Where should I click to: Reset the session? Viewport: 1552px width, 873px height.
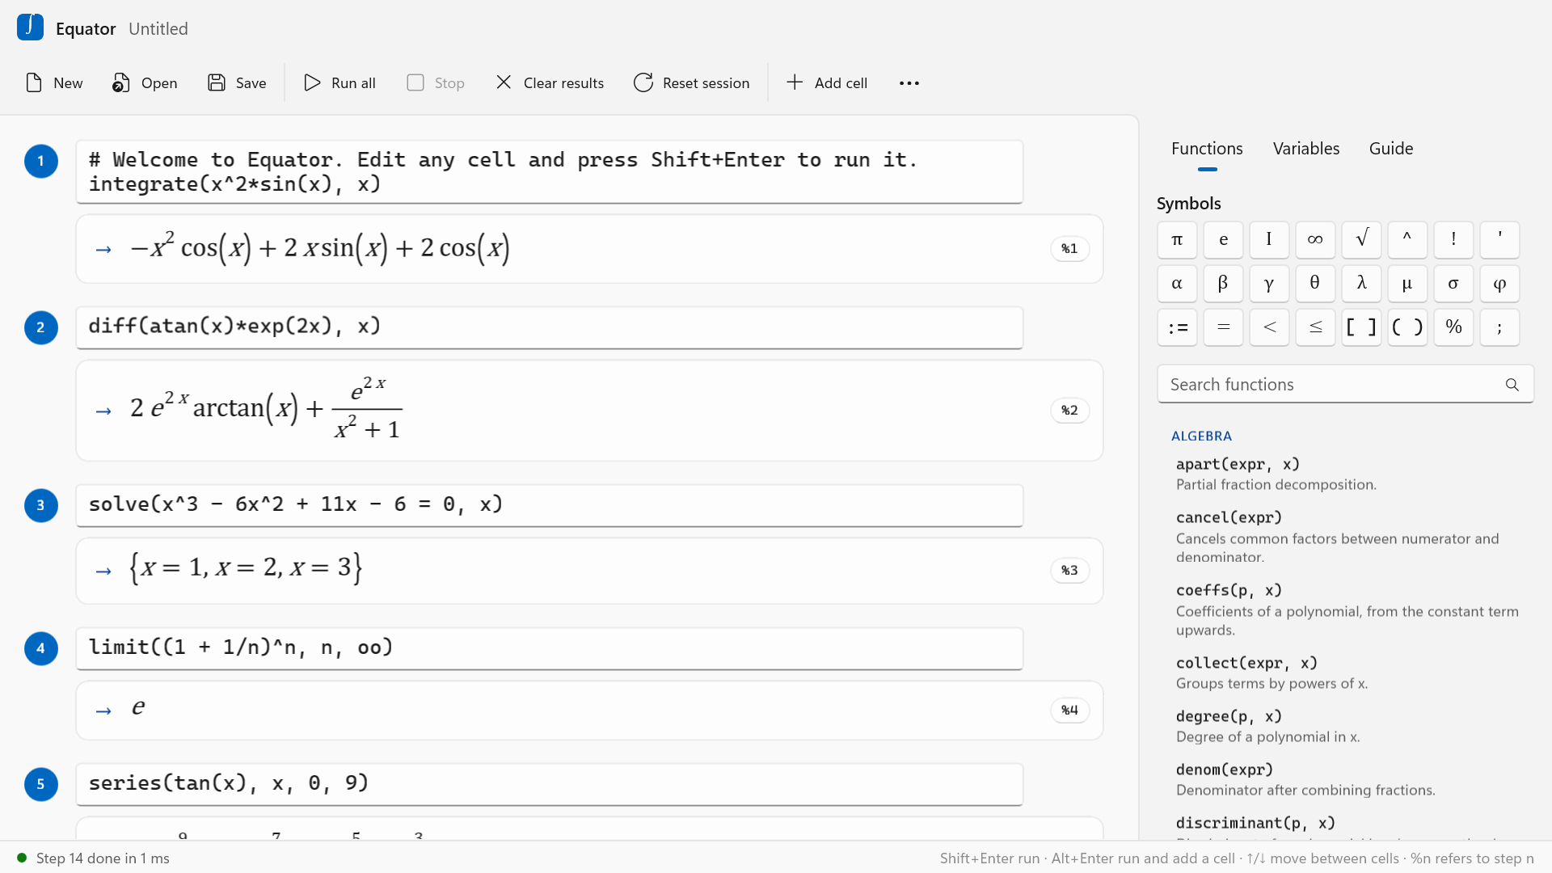pyautogui.click(x=692, y=82)
